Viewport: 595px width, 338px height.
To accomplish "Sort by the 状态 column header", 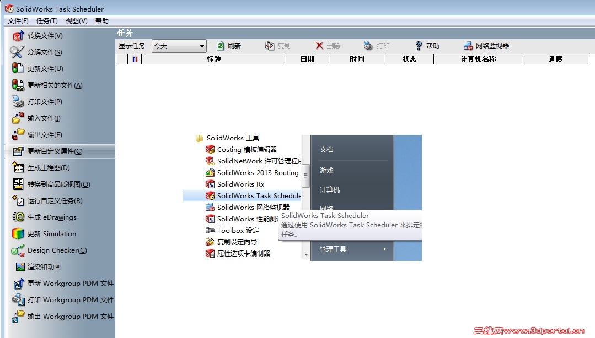I will (x=409, y=59).
